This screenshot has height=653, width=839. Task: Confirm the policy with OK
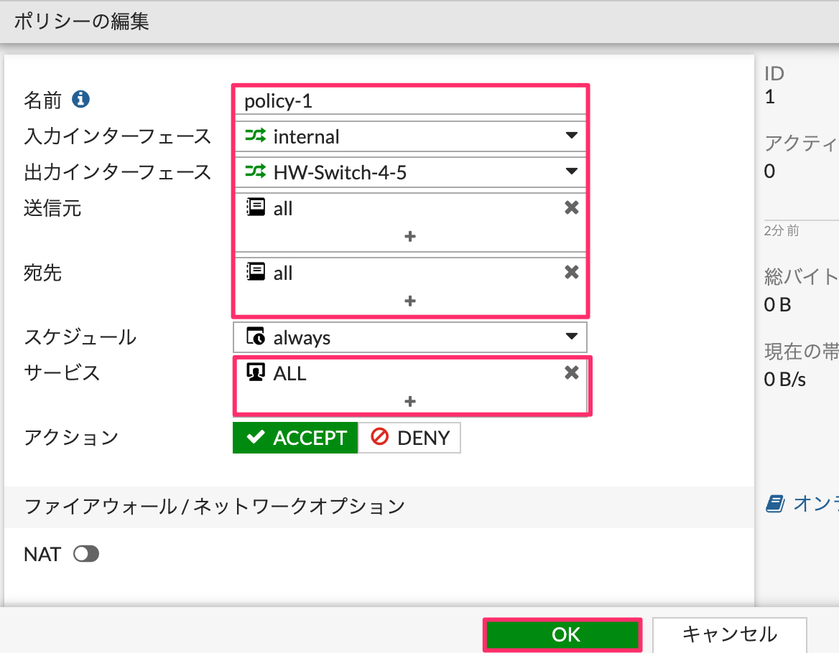(x=562, y=634)
